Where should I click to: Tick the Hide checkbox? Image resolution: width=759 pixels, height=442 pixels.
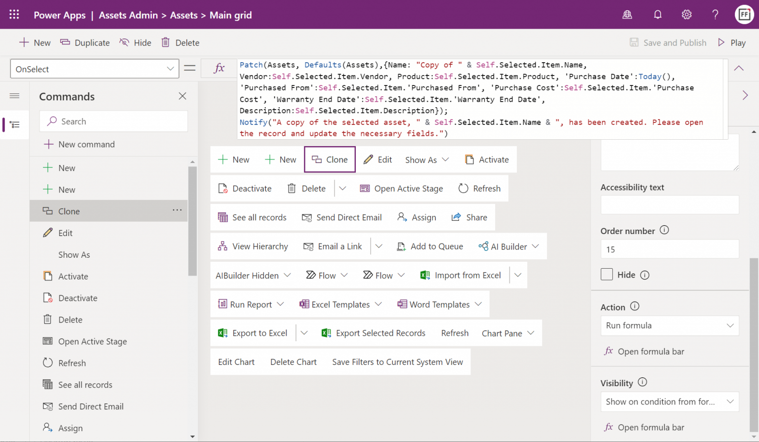(x=607, y=275)
